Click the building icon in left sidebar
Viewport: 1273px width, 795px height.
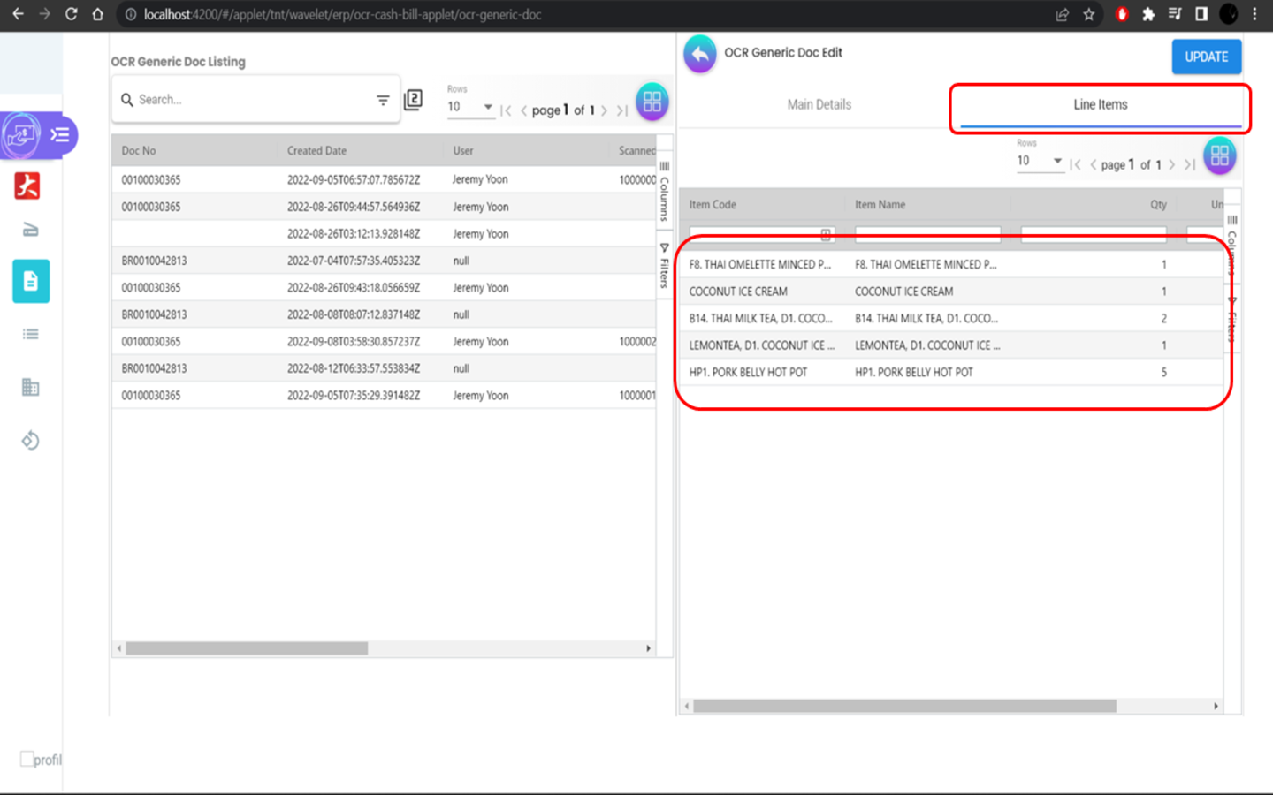pos(31,387)
